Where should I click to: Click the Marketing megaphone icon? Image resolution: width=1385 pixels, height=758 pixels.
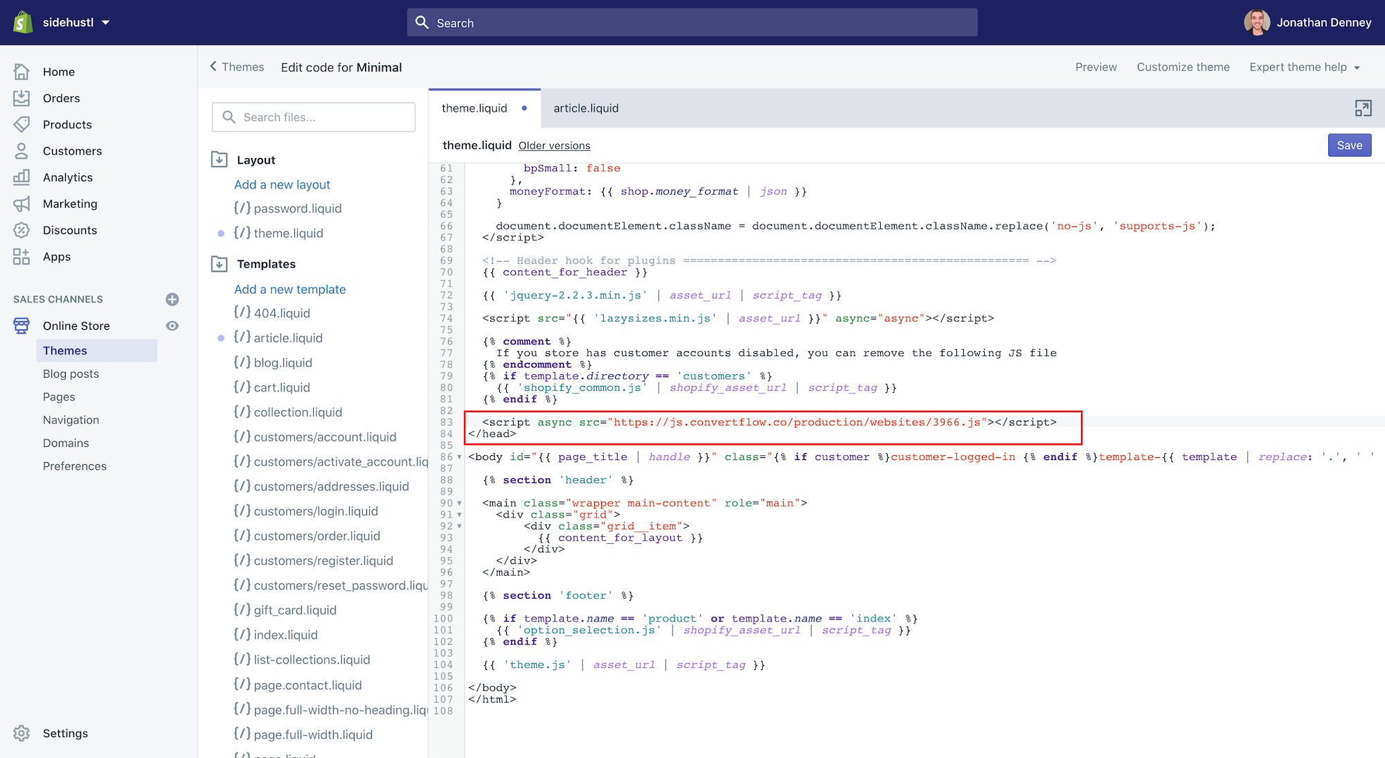21,204
